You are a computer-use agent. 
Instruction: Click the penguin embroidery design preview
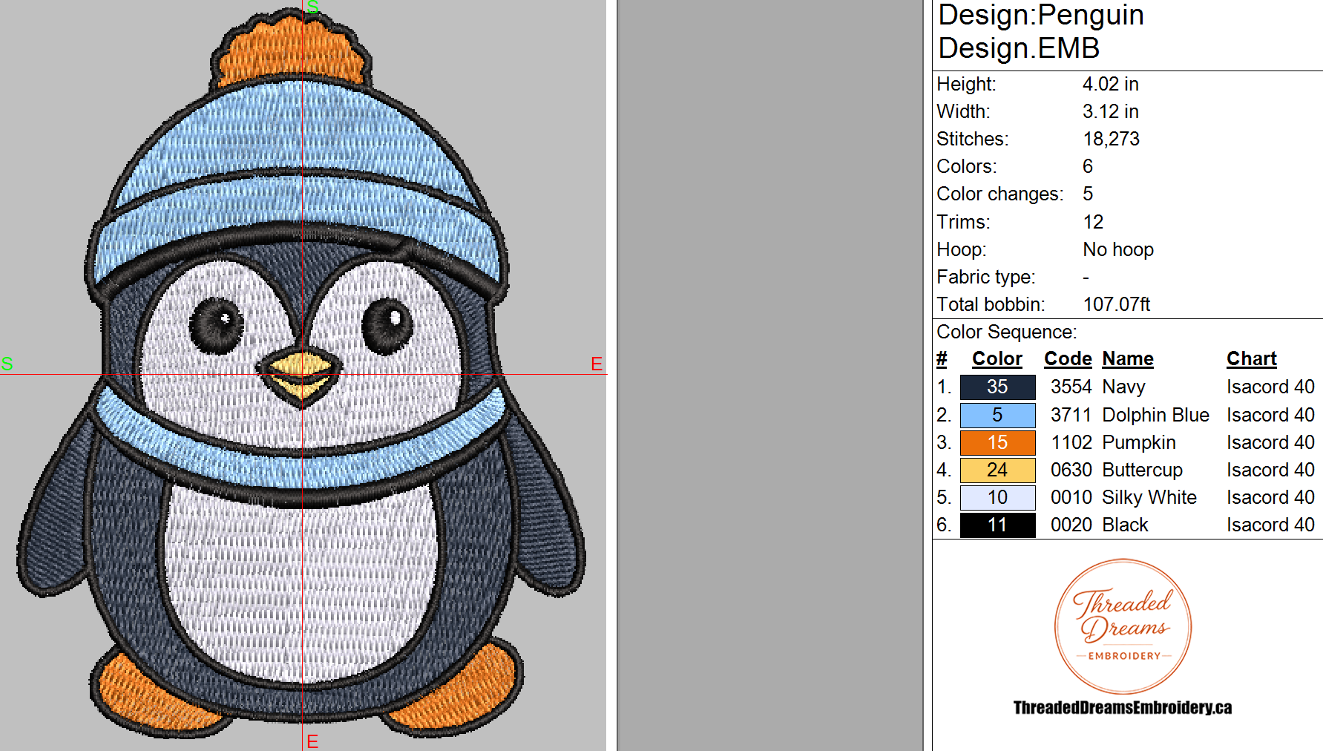[302, 375]
